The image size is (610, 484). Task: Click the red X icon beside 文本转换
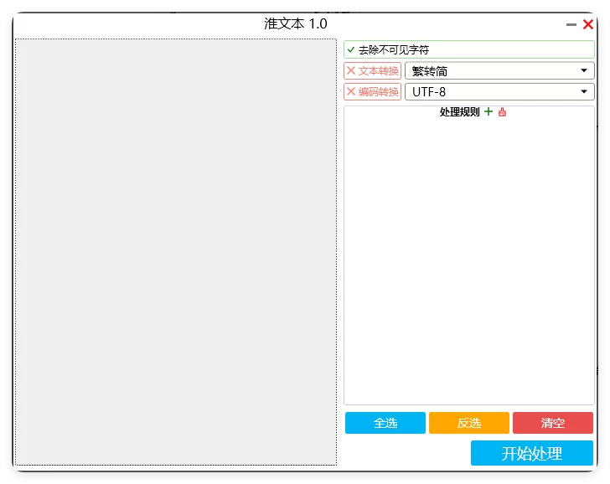(x=351, y=71)
